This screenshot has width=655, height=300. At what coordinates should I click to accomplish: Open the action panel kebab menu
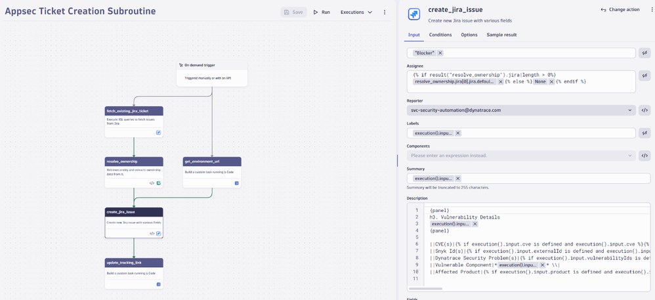[x=652, y=10]
